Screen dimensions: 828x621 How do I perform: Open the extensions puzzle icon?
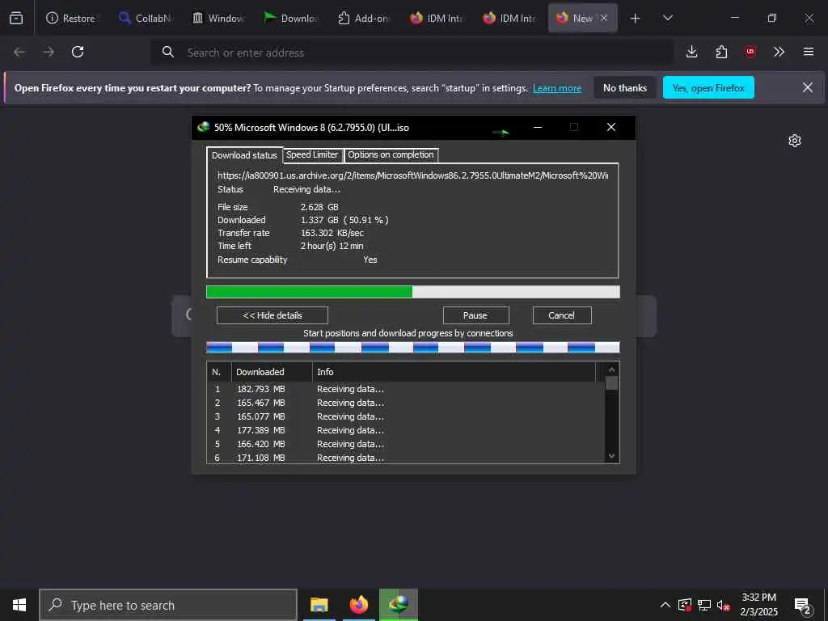[721, 52]
